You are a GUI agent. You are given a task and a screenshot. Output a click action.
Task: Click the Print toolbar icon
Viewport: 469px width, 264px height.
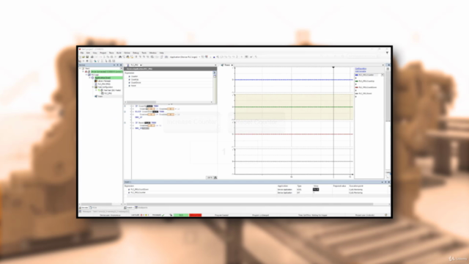[x=92, y=57]
